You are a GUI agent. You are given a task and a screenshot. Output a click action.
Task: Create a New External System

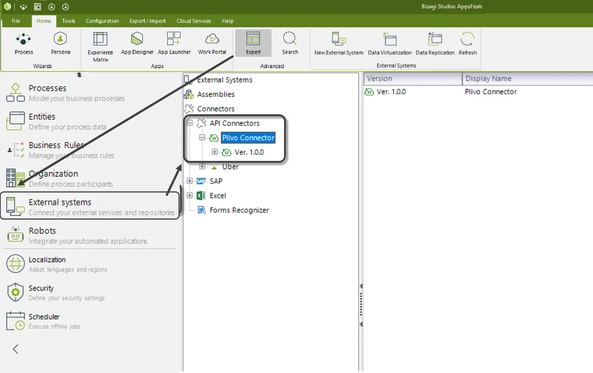click(339, 43)
